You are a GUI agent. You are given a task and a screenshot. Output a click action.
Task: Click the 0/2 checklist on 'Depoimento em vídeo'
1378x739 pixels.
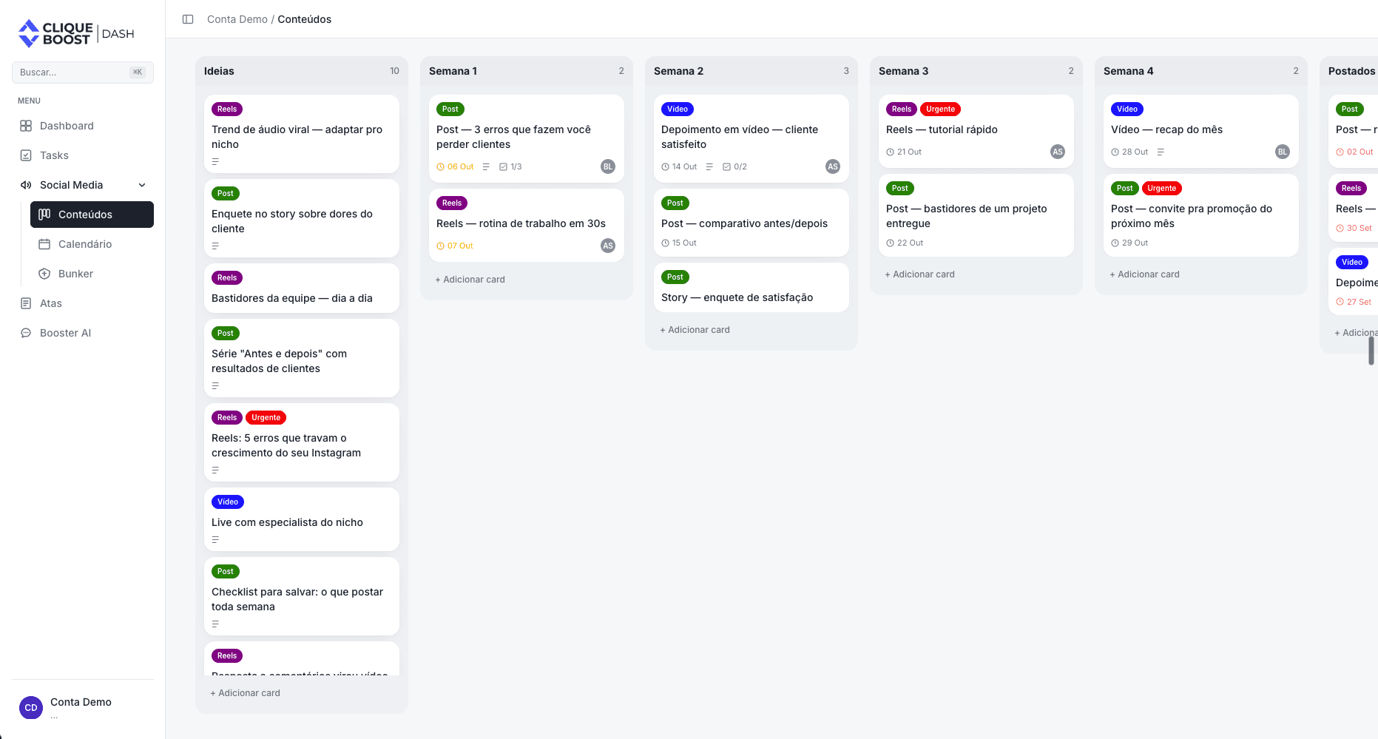735,167
